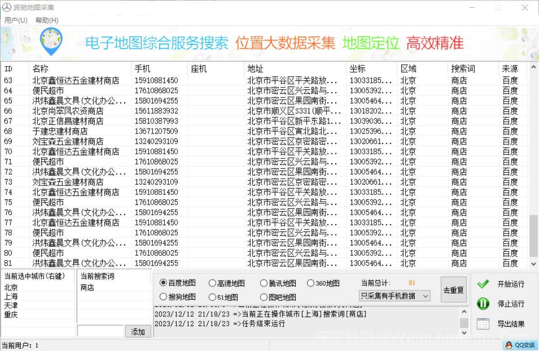Viewport: 539px width, 351px height.
Task: Click the keyword input field beside 添加
Action: (x=100, y=331)
